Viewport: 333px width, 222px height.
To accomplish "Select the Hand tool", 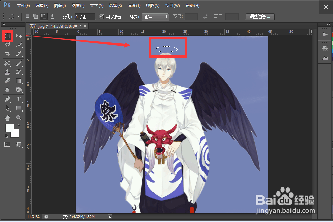I will [8, 118].
